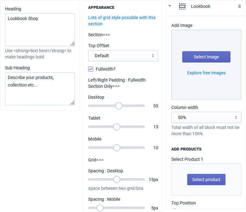The width and height of the screenshot is (246, 212).
Task: Click the Spacing : Desktop slider handle
Action: (x=117, y=180)
